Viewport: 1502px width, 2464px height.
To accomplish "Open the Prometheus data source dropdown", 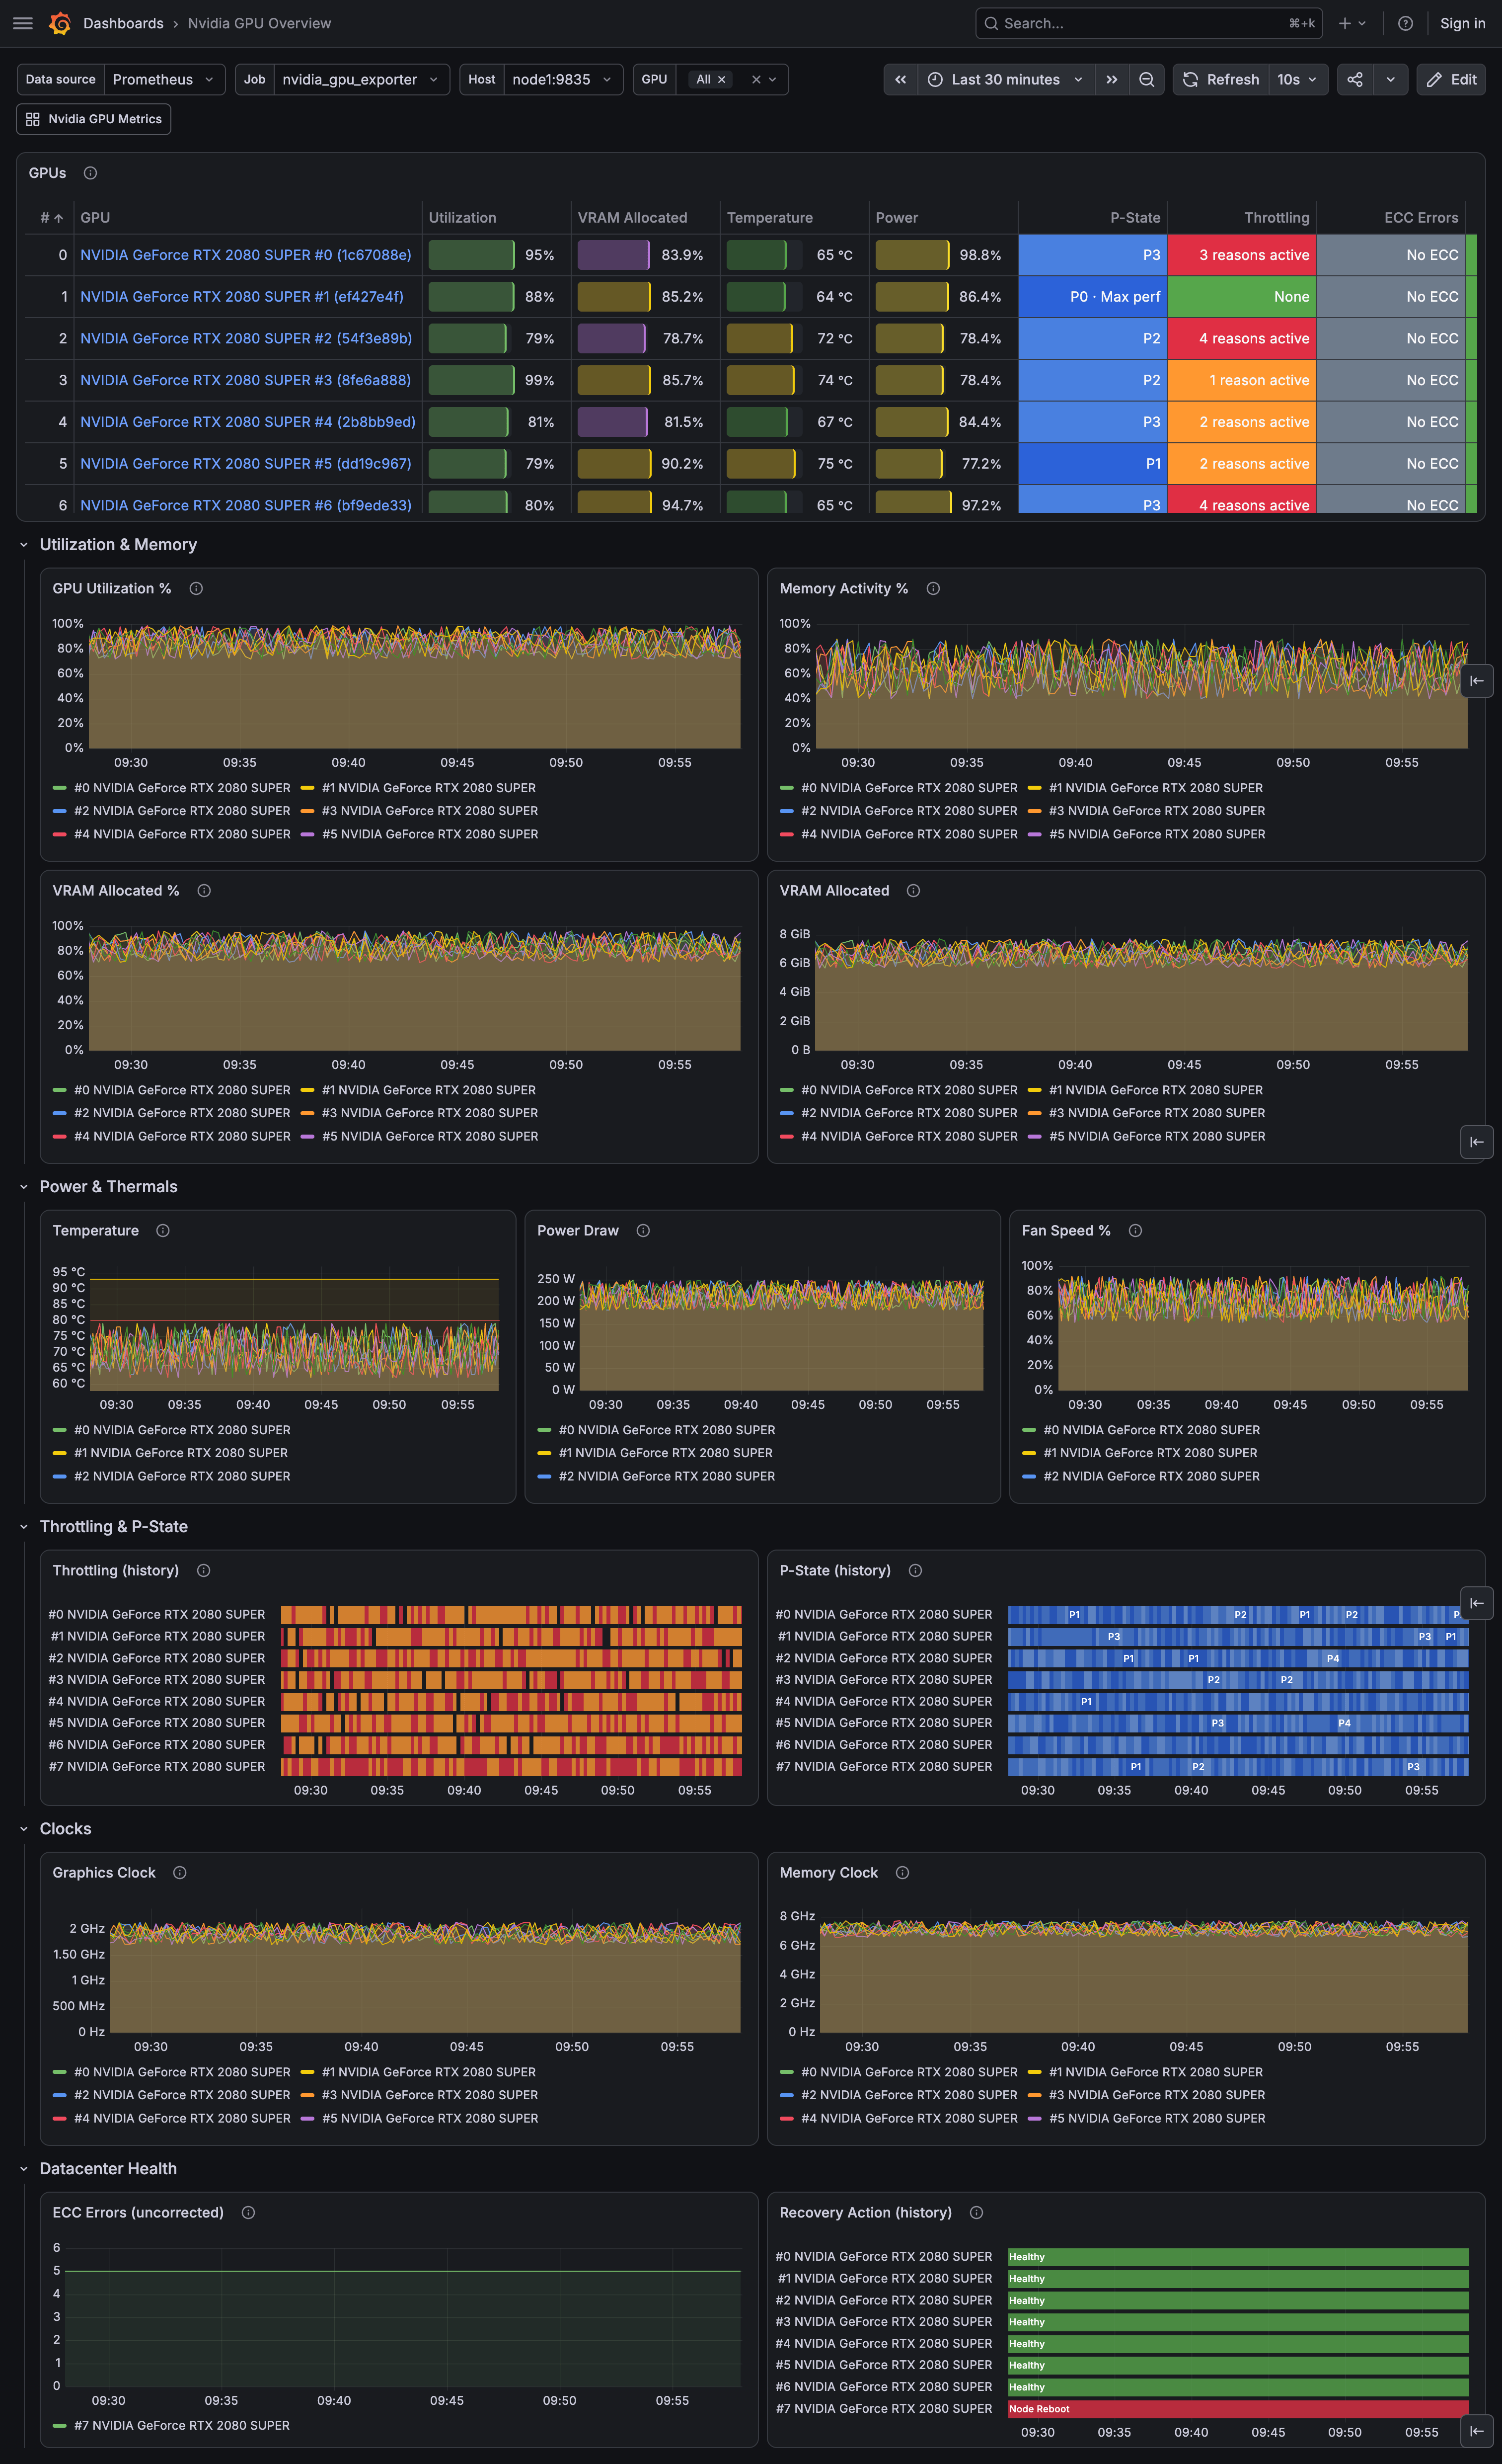I will click(x=164, y=79).
